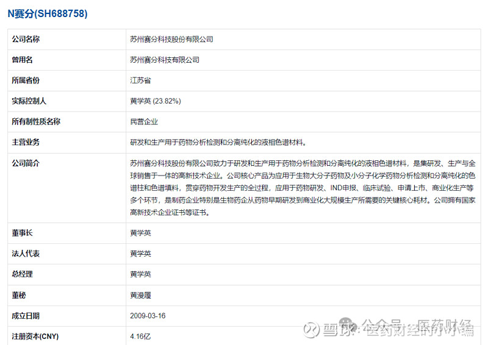The image size is (488, 345).
Task: Click the 总经理 label
Action: pos(22,274)
